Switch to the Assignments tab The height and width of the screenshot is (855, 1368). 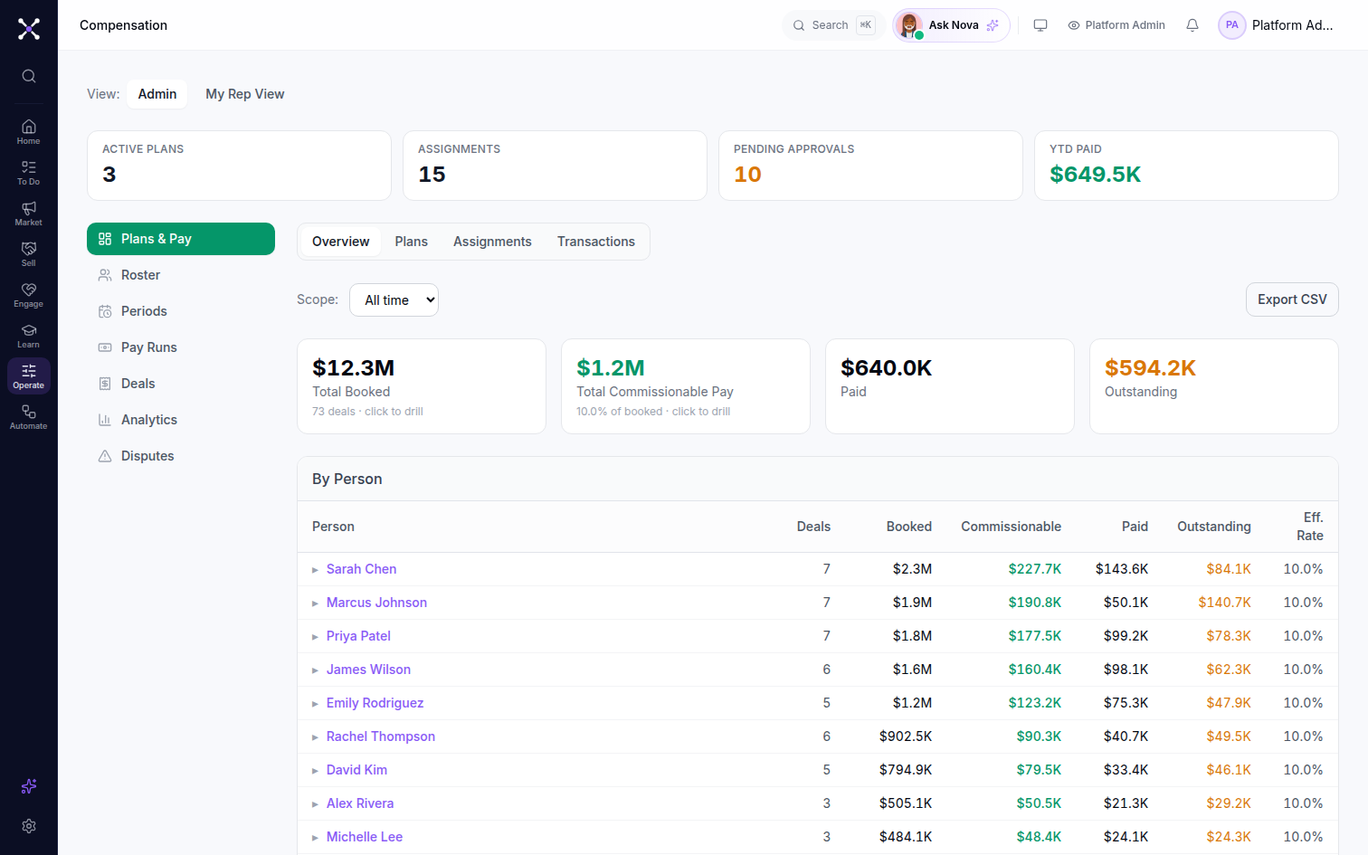pos(492,242)
